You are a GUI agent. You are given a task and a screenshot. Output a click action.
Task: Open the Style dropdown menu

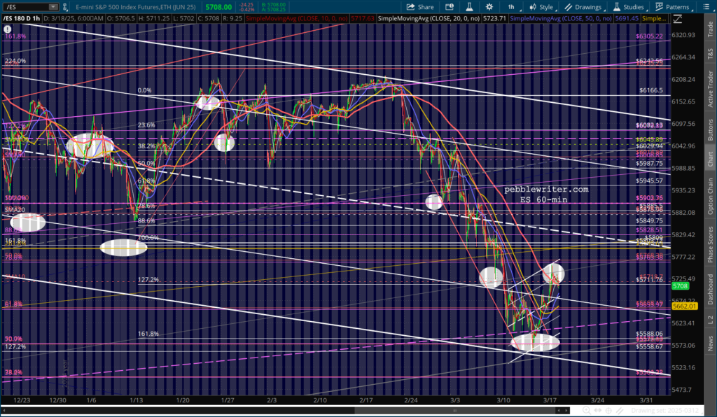click(x=542, y=6)
